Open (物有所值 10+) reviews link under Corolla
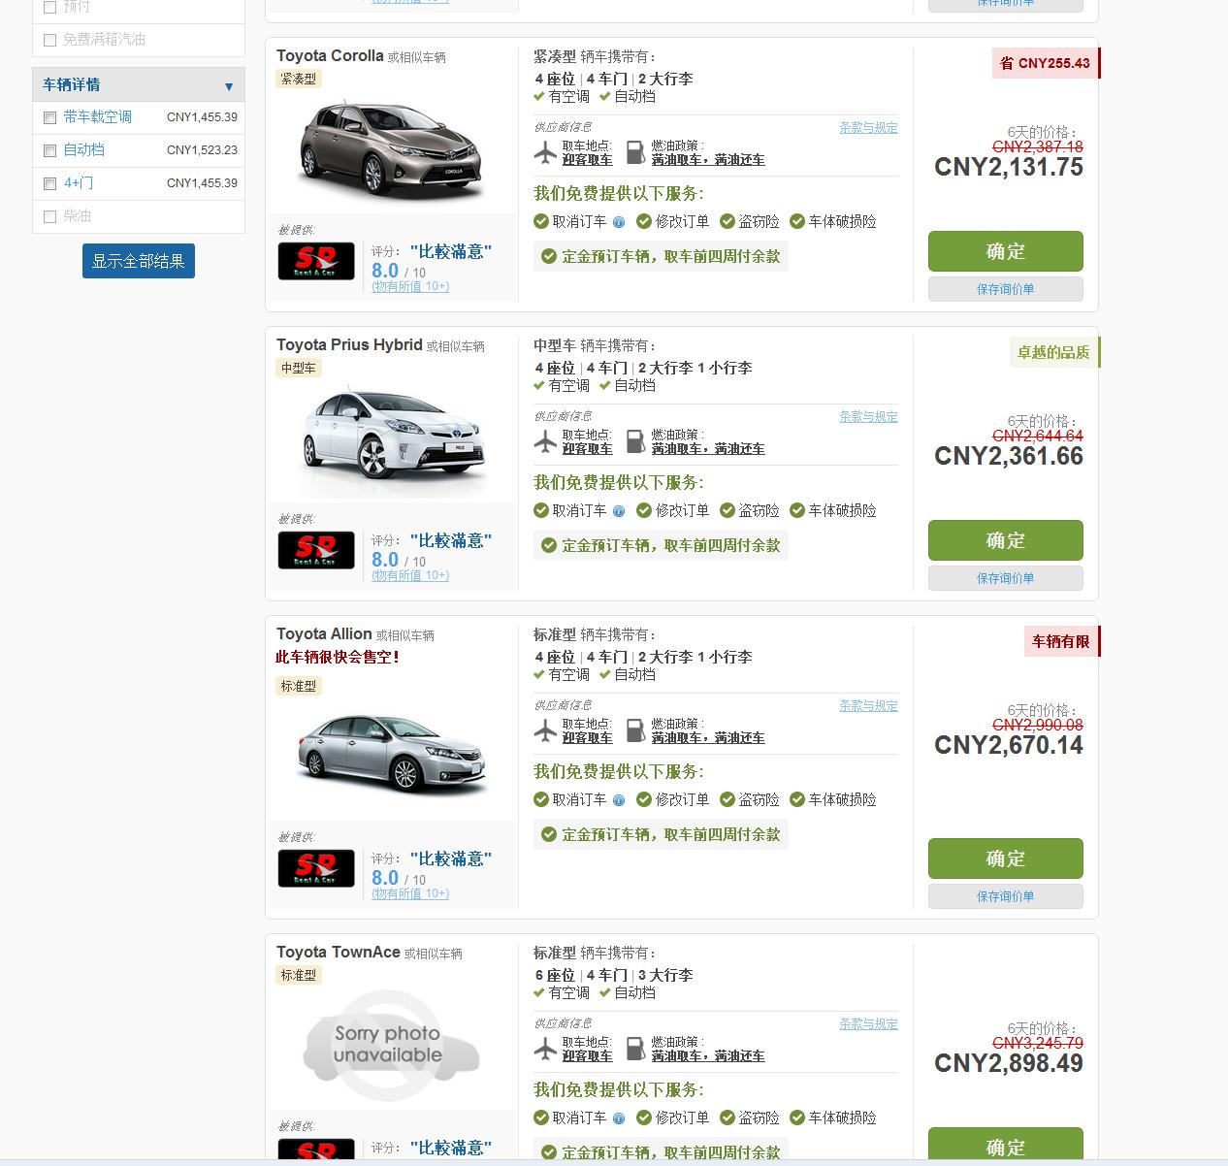 pos(410,287)
